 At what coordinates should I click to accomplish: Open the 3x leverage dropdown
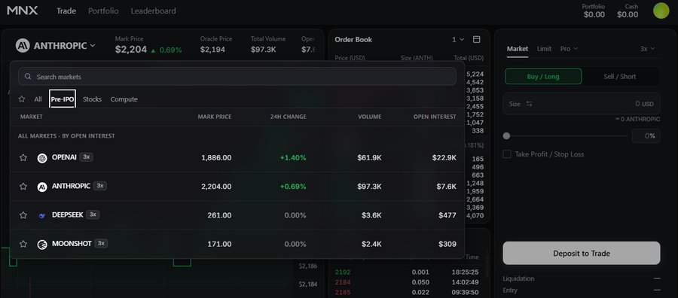[x=647, y=49]
